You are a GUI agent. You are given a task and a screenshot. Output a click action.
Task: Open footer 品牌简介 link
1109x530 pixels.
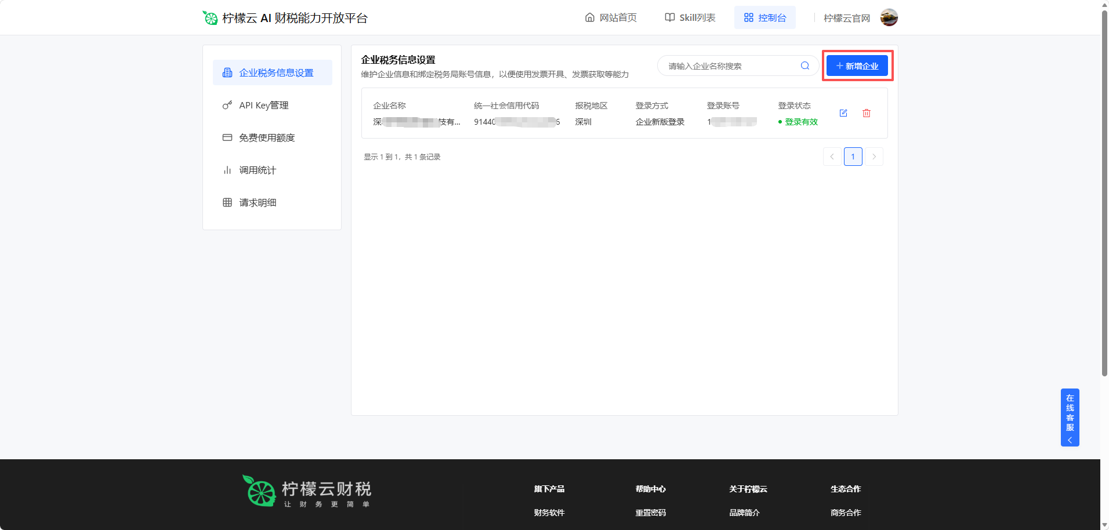745,513
